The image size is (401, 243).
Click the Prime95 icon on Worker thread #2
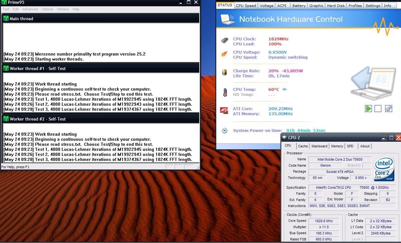coord(6,119)
